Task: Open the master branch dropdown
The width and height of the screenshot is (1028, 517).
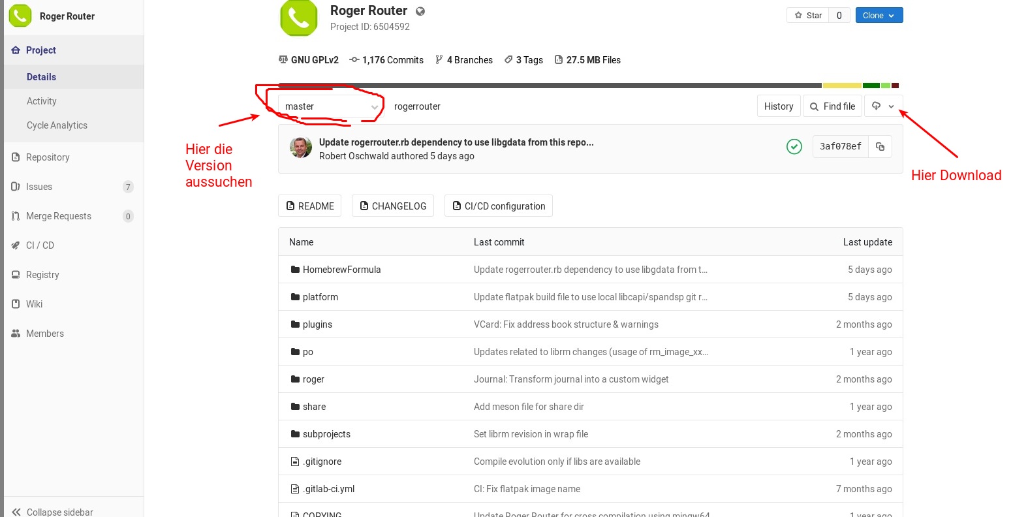Action: 331,106
